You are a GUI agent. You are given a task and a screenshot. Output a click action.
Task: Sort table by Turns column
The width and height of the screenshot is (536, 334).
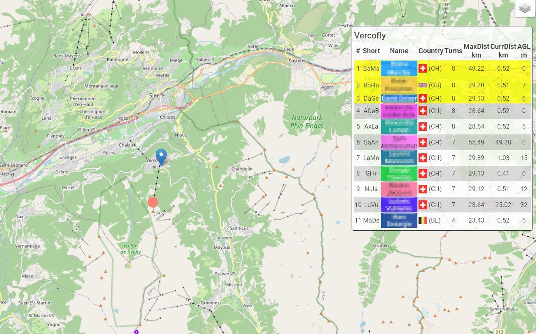click(453, 51)
